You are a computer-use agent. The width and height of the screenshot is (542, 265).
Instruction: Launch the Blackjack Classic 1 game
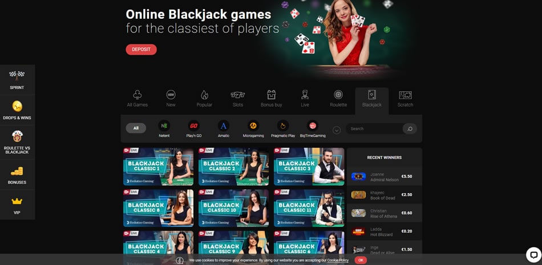pos(159,166)
